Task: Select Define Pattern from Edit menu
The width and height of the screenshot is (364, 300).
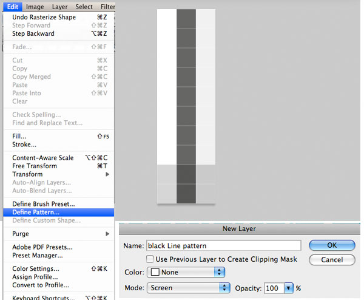Action: [x=36, y=213]
